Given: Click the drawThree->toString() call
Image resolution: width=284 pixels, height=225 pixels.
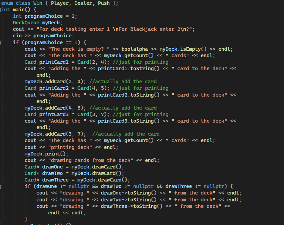Looking at the screenshot, I should coord(132,207).
